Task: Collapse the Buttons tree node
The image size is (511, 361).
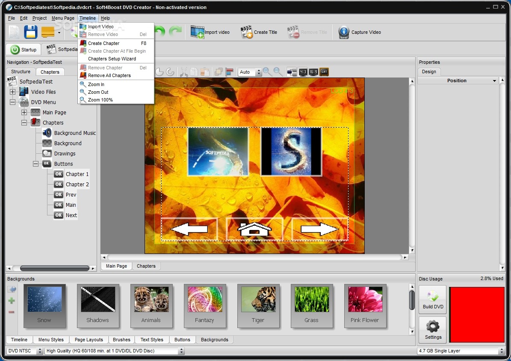Action: [x=36, y=164]
